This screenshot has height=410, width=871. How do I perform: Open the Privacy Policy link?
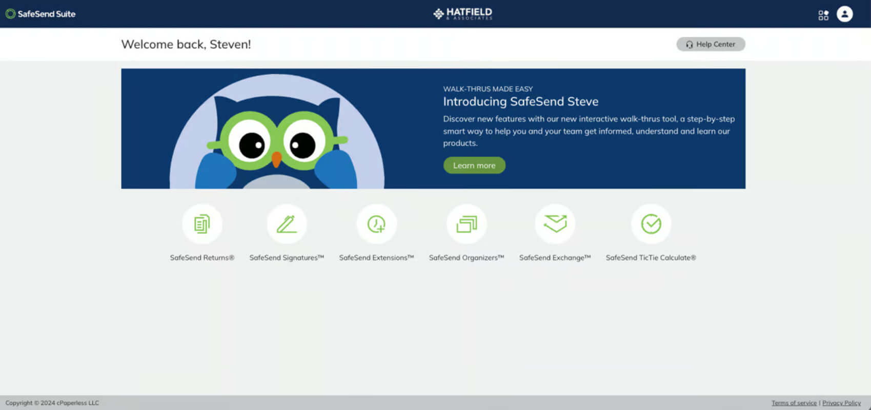pyautogui.click(x=841, y=403)
